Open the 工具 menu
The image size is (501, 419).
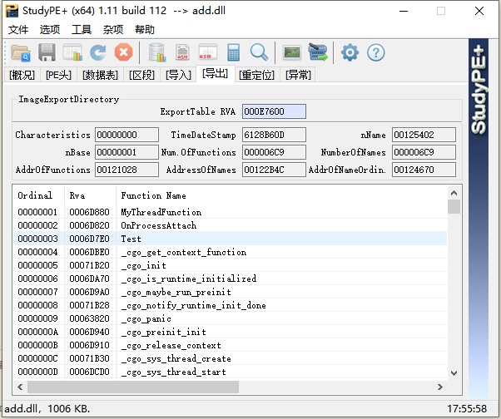pyautogui.click(x=82, y=30)
